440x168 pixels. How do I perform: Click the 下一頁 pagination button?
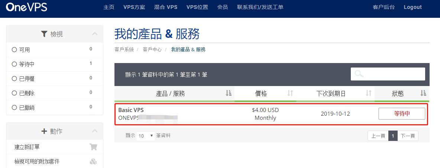[408, 136]
